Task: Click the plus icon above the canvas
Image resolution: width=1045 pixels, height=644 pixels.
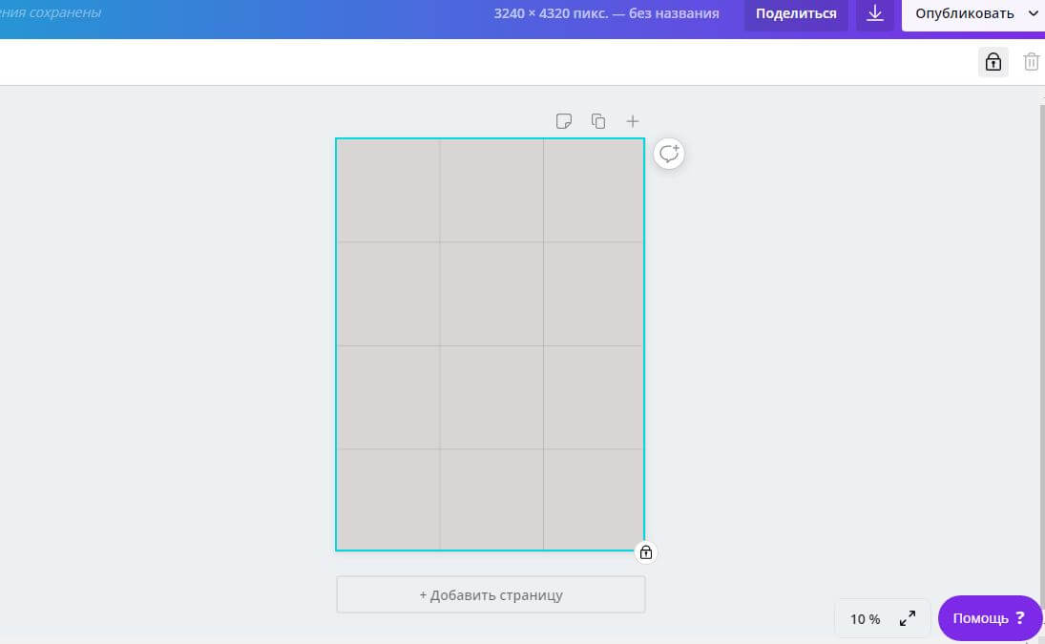Action: coord(632,121)
